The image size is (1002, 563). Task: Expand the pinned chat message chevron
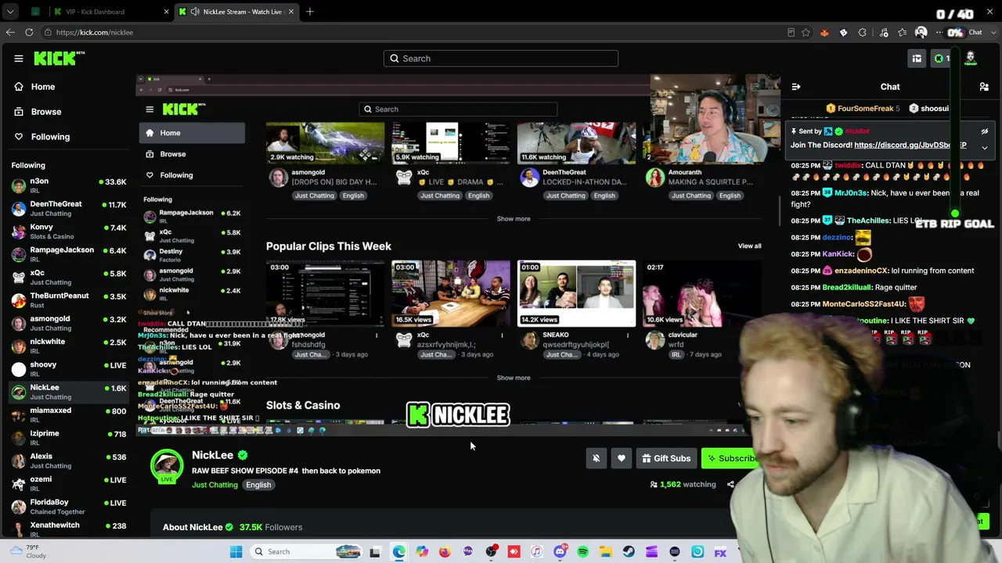point(985,147)
